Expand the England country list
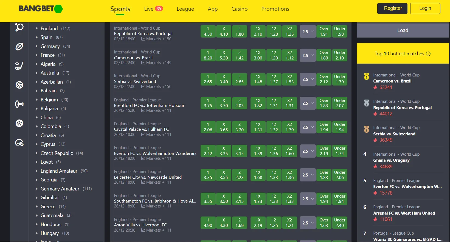Viewport: 450px width, 242px height. point(36,28)
